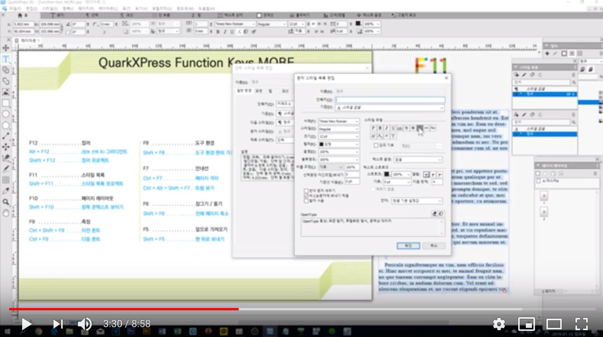Toggle third checkbox in the checkbox group

306,201
